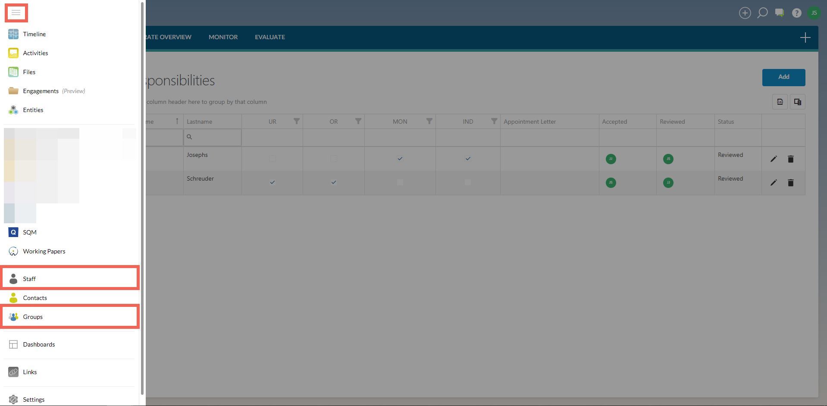Switch to the OVERVIEW tab

pos(169,37)
